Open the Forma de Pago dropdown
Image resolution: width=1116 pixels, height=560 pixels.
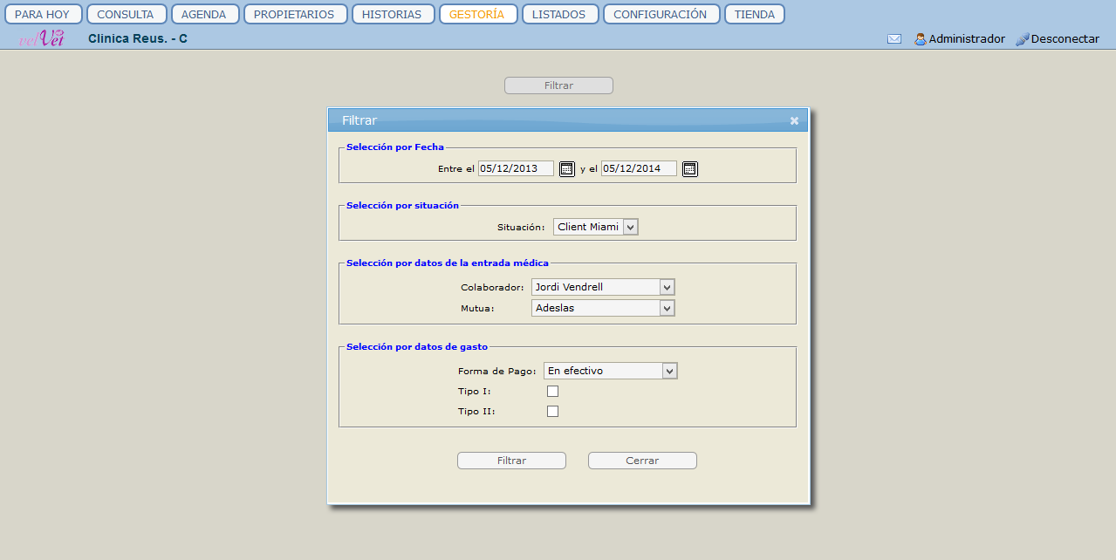669,371
